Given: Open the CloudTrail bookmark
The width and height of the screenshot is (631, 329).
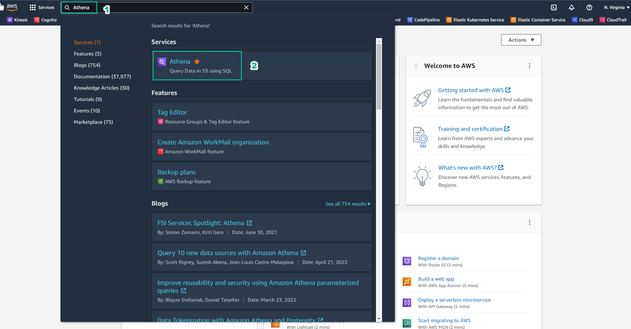Looking at the screenshot, I should 613,20.
